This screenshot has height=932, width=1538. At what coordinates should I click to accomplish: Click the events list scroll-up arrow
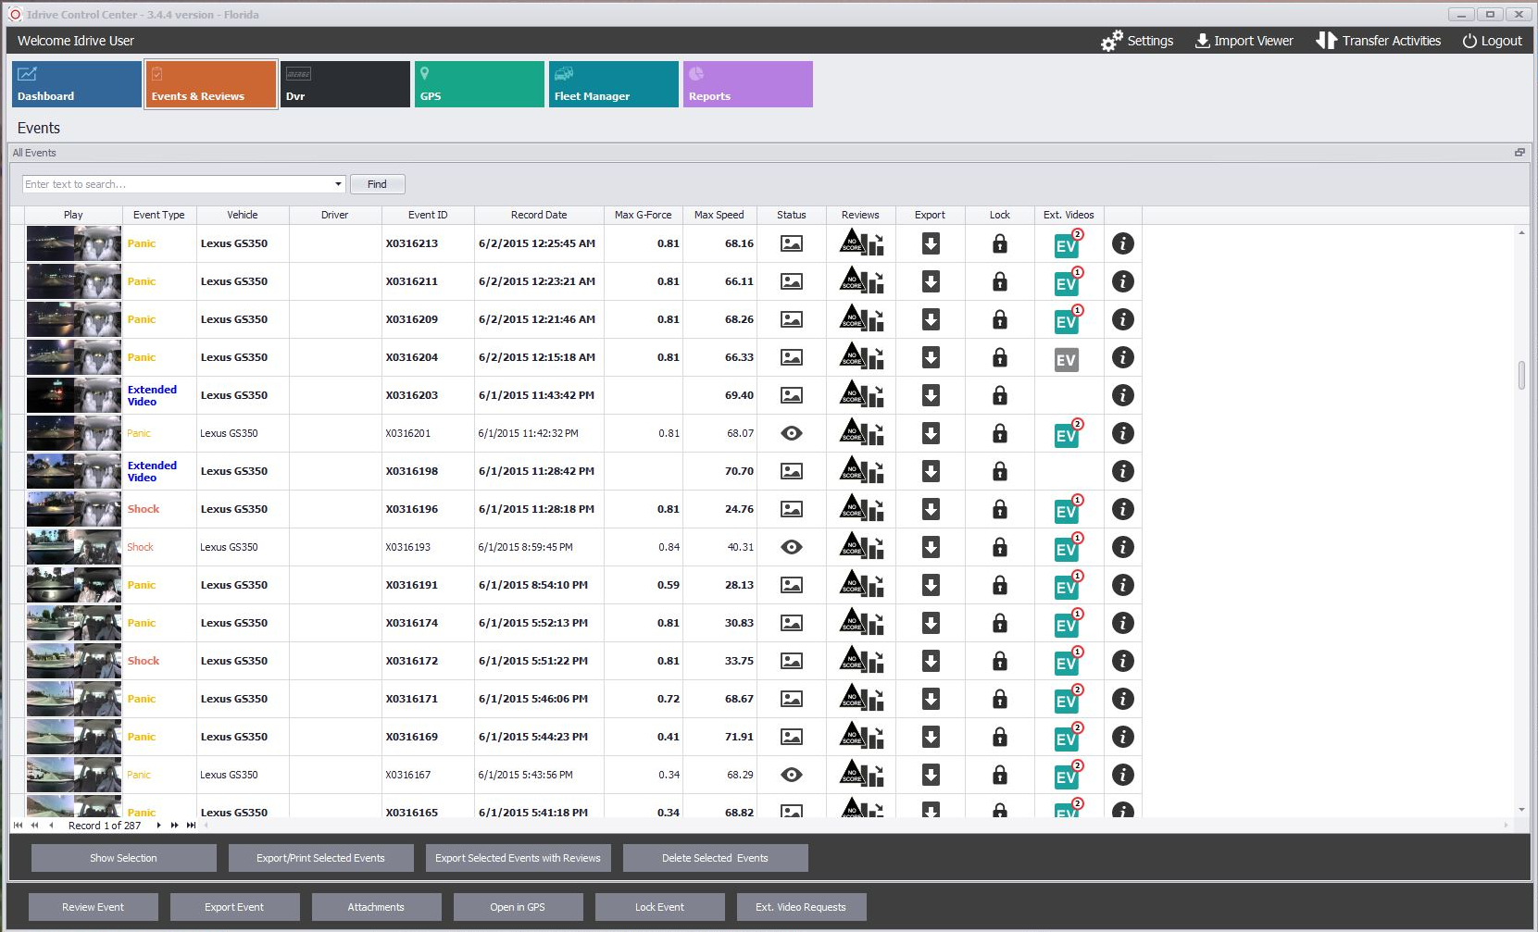(x=1521, y=232)
